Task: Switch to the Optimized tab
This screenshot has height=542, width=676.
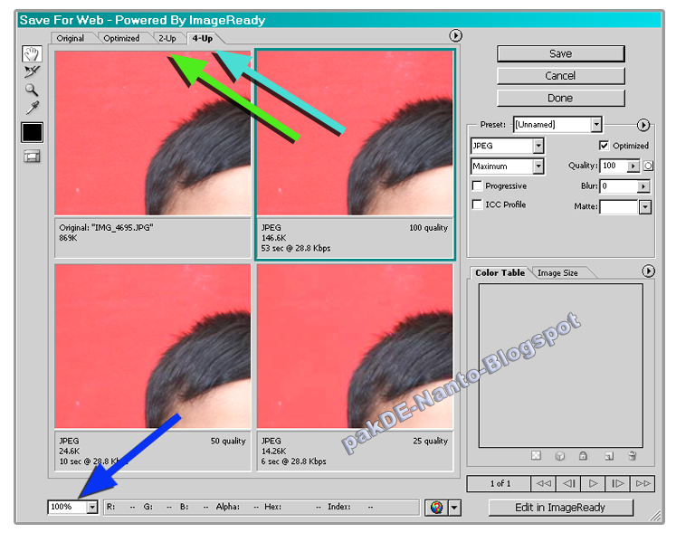Action: [x=121, y=38]
